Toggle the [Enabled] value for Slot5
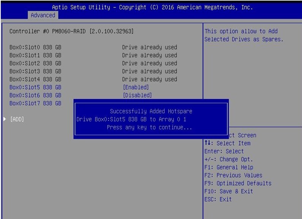Screen dimensions: 302x219 137,87
